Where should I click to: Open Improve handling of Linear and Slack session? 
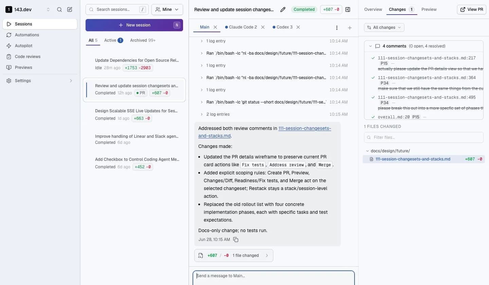pyautogui.click(x=134, y=139)
